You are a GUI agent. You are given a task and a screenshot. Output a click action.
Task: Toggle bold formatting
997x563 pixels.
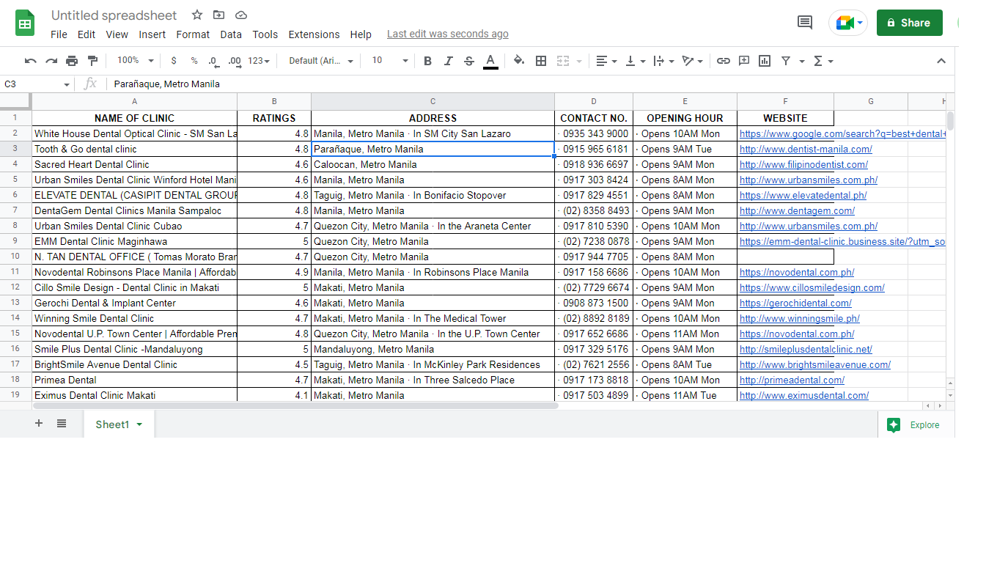click(428, 61)
